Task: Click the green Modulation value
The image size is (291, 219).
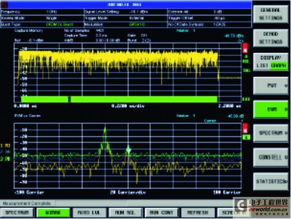Action: click(137, 24)
